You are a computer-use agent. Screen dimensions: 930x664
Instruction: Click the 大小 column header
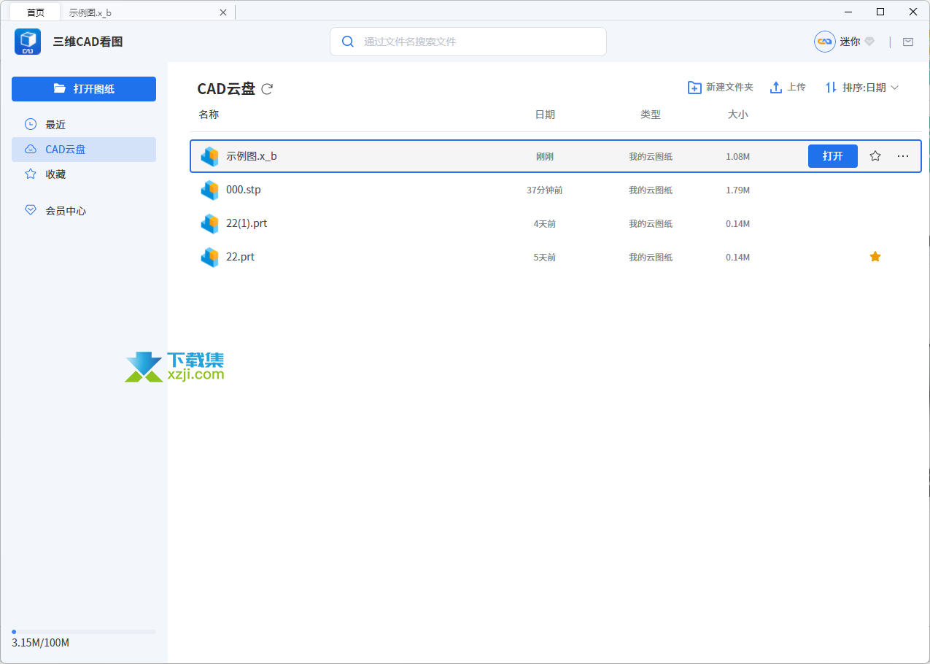point(737,115)
